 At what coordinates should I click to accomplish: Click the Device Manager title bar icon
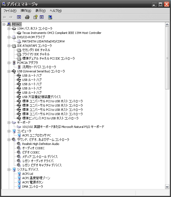click(x=4, y=4)
